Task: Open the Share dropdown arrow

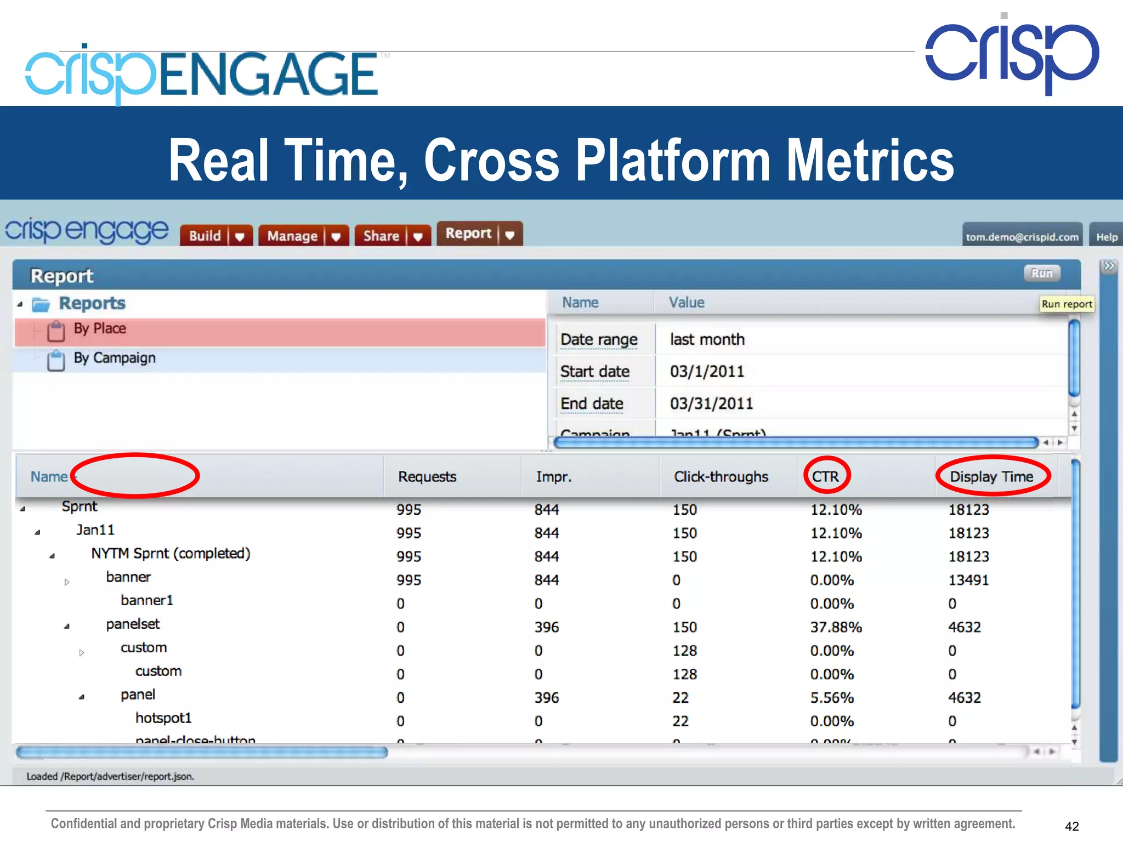Action: (x=418, y=237)
